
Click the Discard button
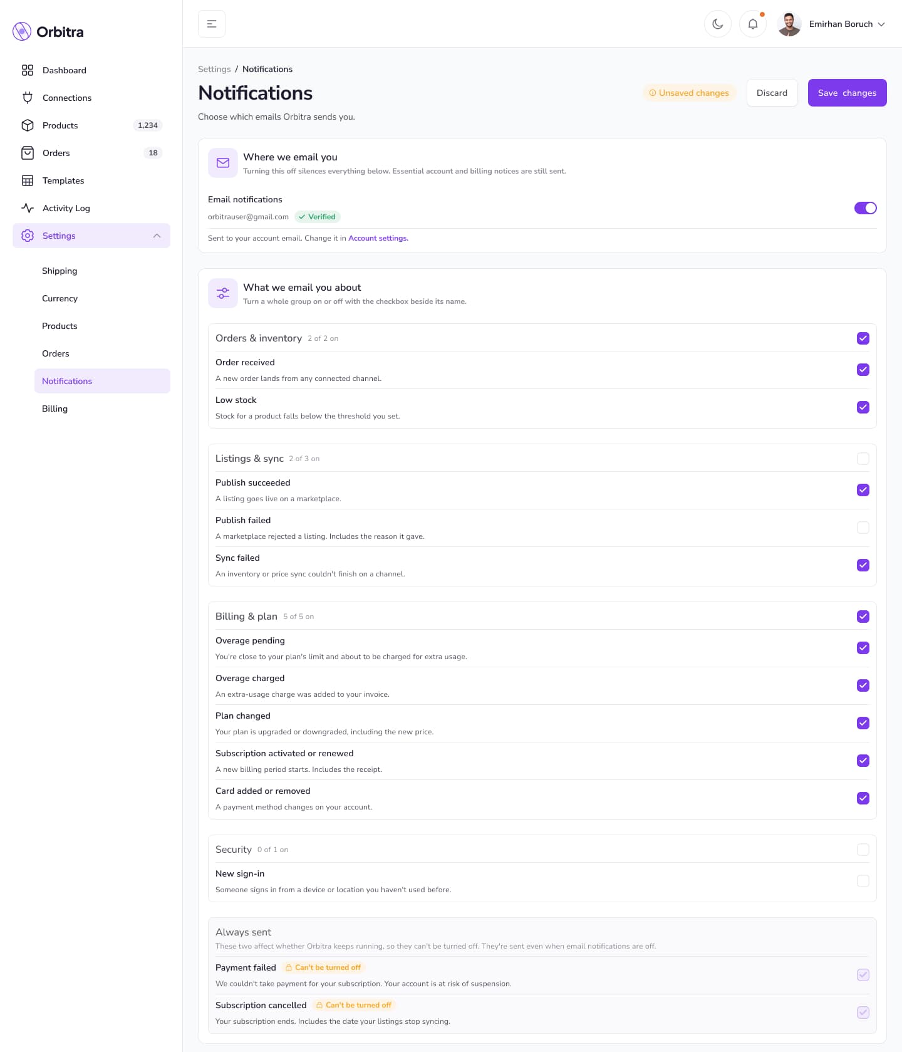tap(772, 93)
